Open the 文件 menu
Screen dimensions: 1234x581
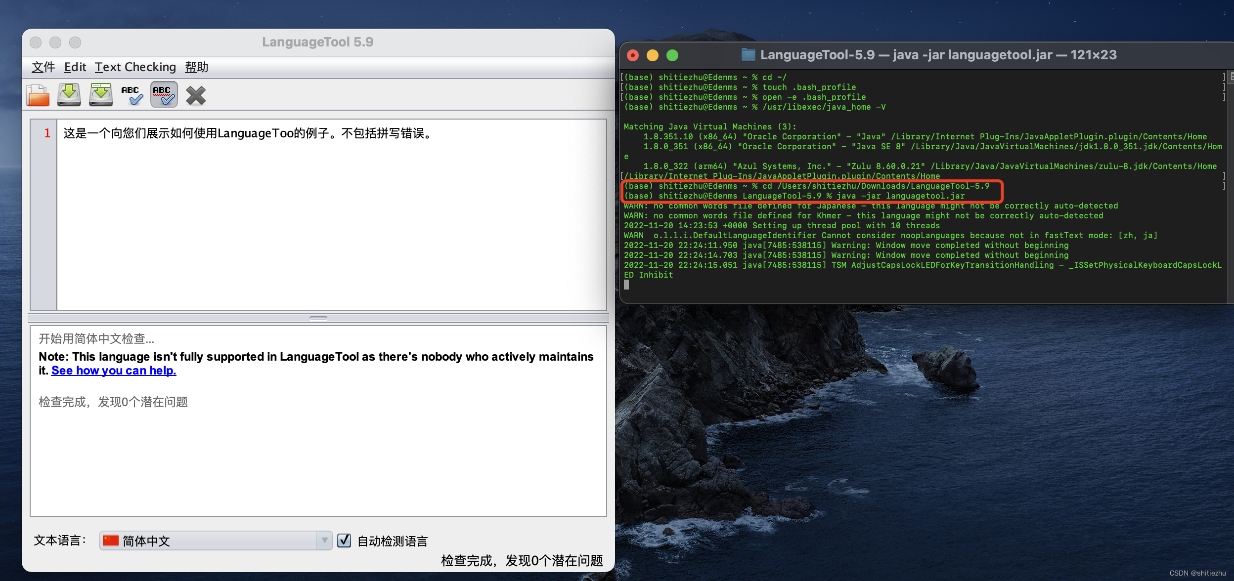pyautogui.click(x=43, y=67)
